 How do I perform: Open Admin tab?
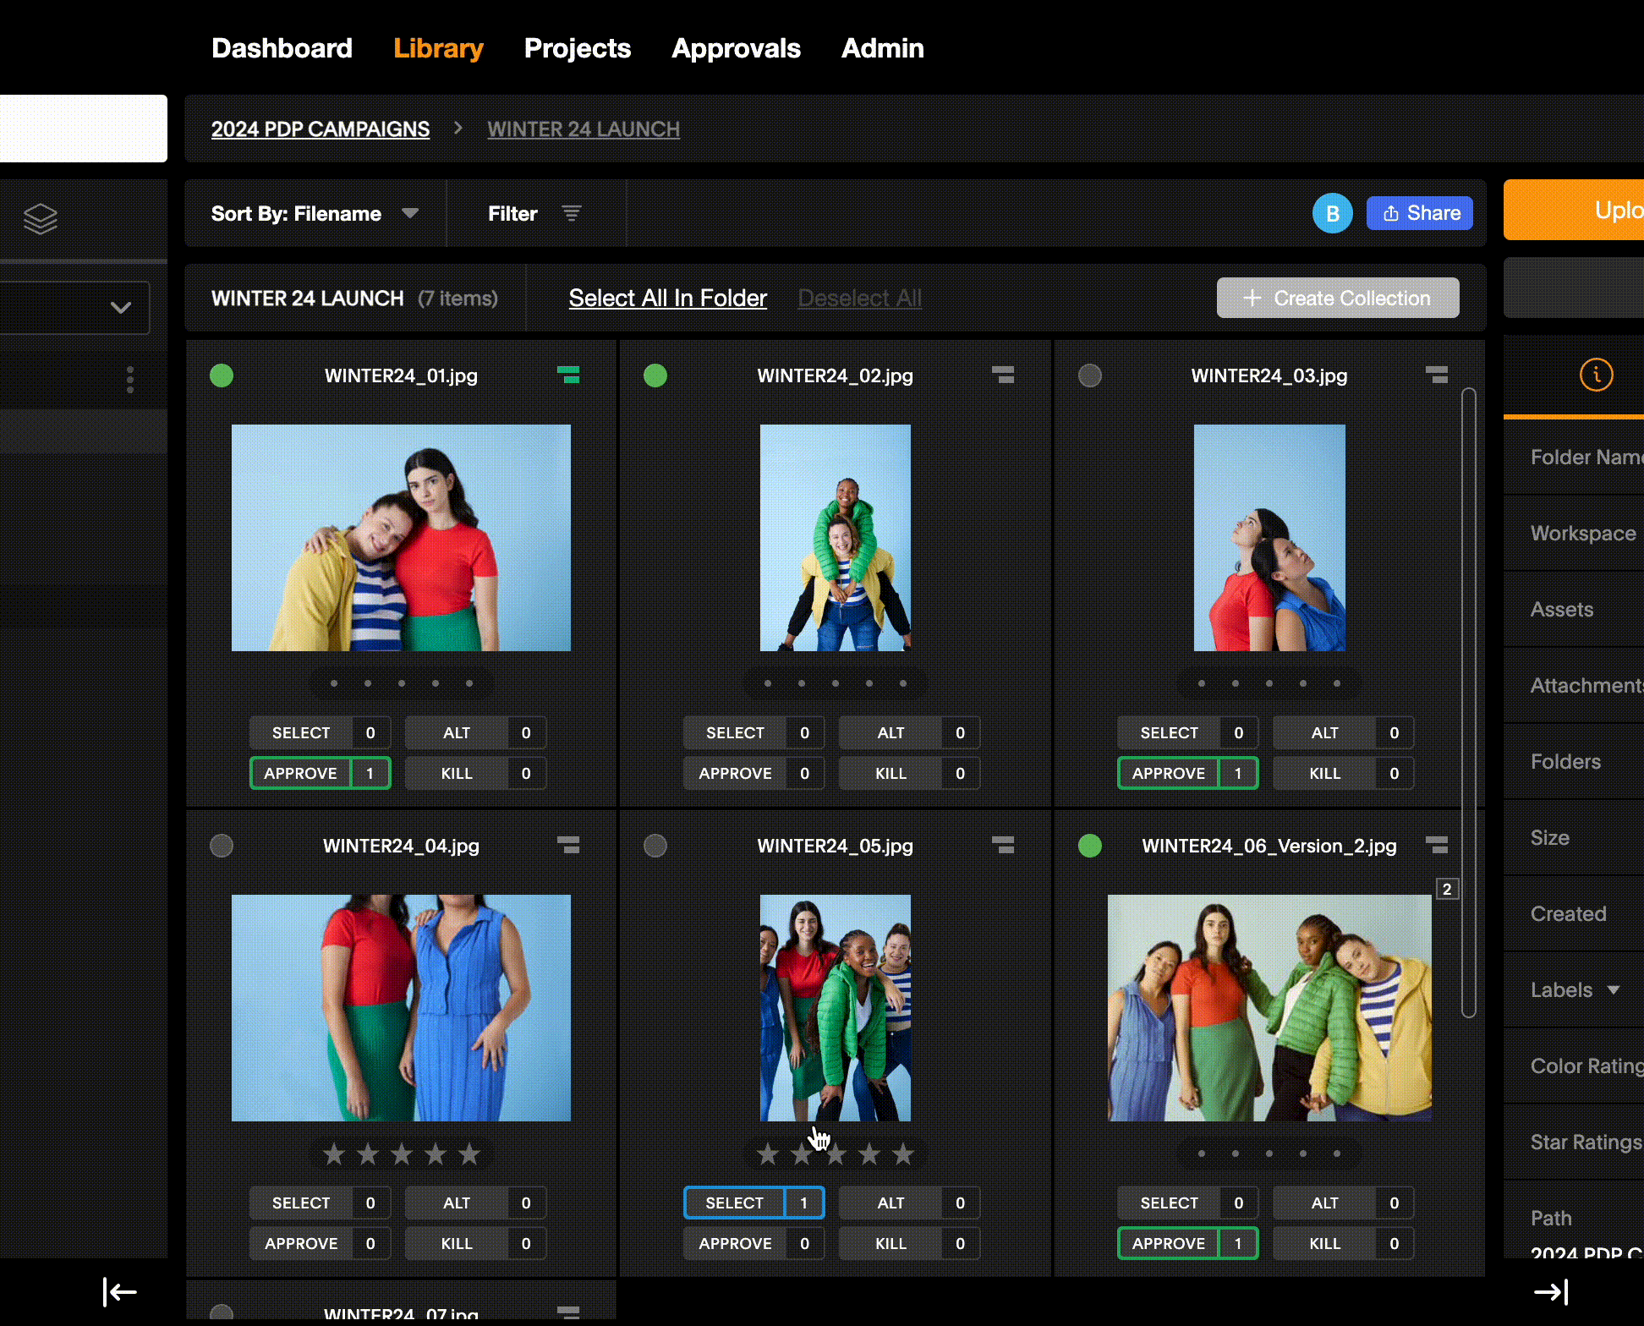tap(882, 48)
